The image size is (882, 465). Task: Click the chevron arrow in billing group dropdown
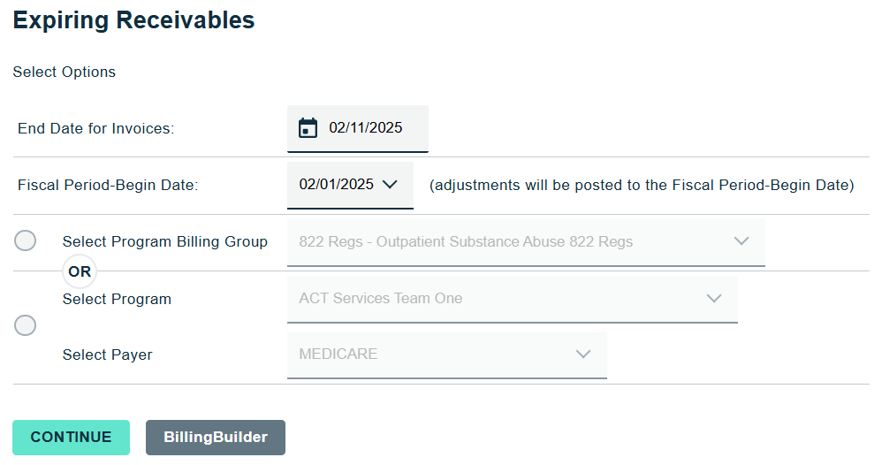coord(741,241)
